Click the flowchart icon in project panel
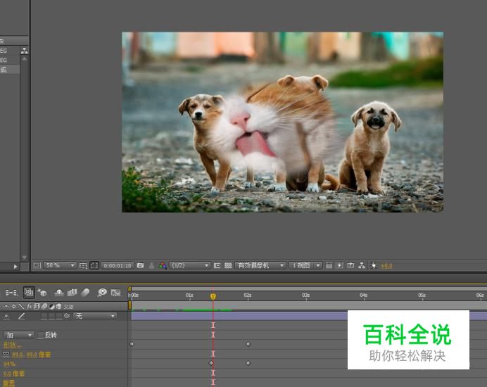The height and width of the screenshot is (387, 487). pos(24,51)
